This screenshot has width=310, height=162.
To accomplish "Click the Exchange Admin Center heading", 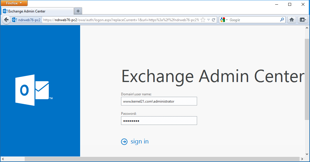I will click(x=213, y=77).
